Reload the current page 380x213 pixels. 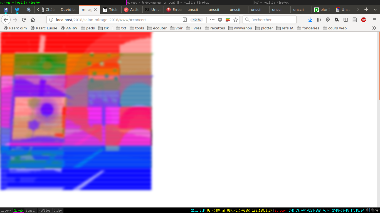click(24, 20)
